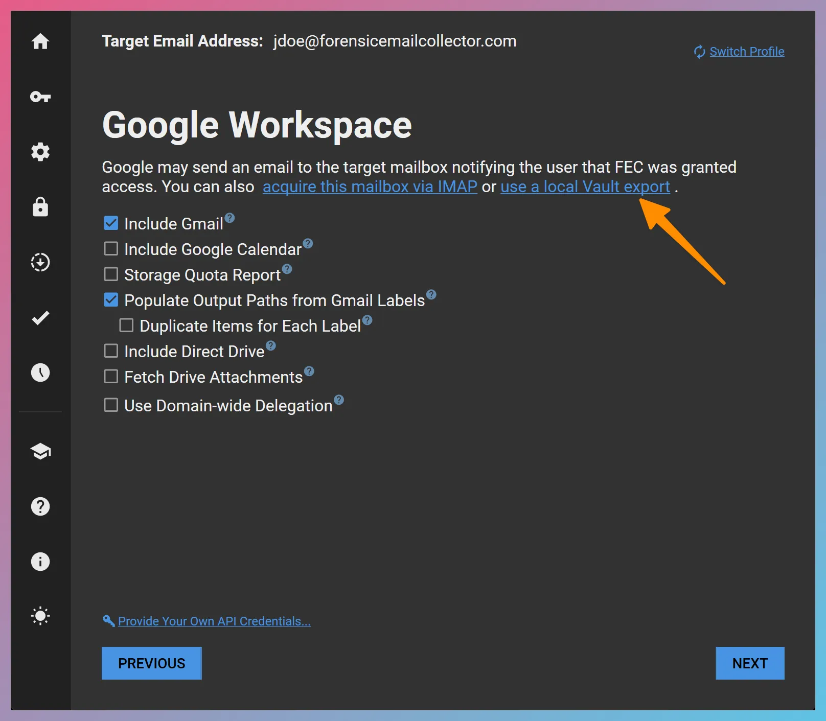Select the checkmark icon in sidebar
Image resolution: width=826 pixels, height=721 pixels.
pos(40,318)
